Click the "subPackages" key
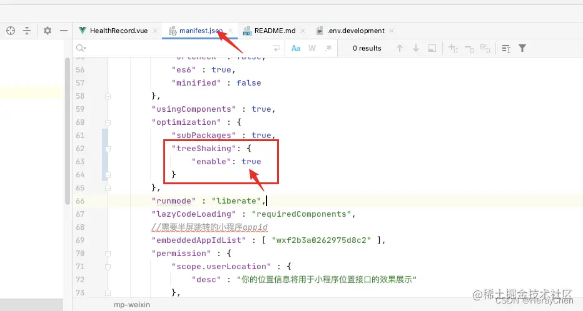 coord(203,135)
